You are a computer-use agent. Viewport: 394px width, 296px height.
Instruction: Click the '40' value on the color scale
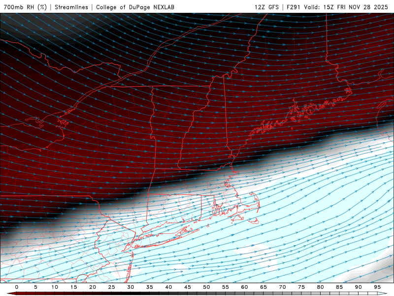coord(168,287)
